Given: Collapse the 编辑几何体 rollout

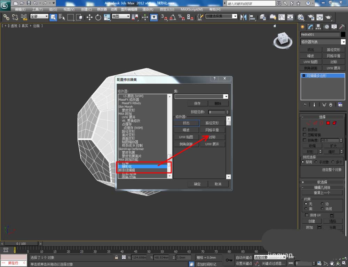Looking at the screenshot, I should (322, 187).
